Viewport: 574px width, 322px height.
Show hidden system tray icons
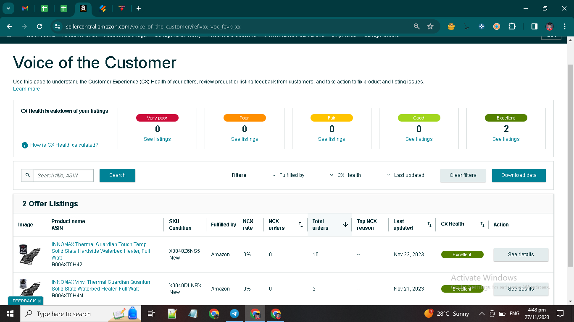coord(482,314)
